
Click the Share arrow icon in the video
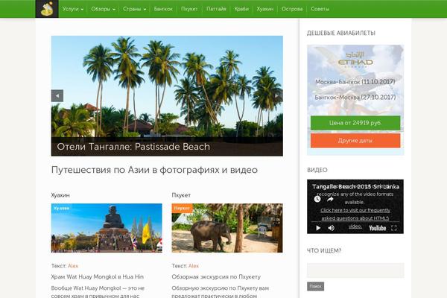tap(330, 199)
